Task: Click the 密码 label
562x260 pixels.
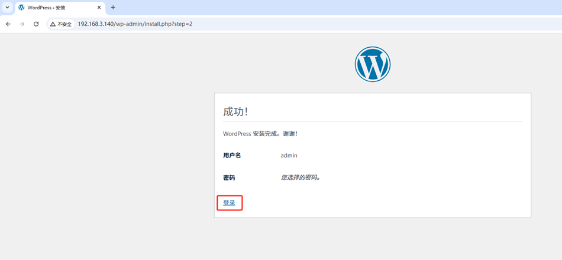Action: [229, 177]
